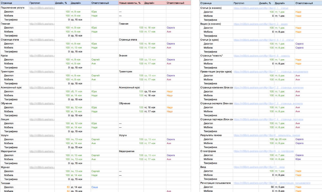Viewport: 322px width, 192px height.
Task: Open the prototype link for Статья (в знаниях)
Action: pos(261,7)
